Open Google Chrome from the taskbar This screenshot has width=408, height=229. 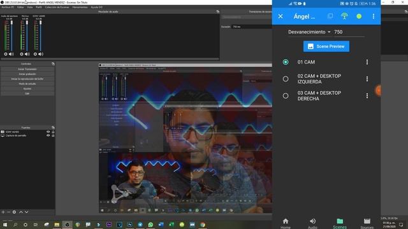(203, 225)
